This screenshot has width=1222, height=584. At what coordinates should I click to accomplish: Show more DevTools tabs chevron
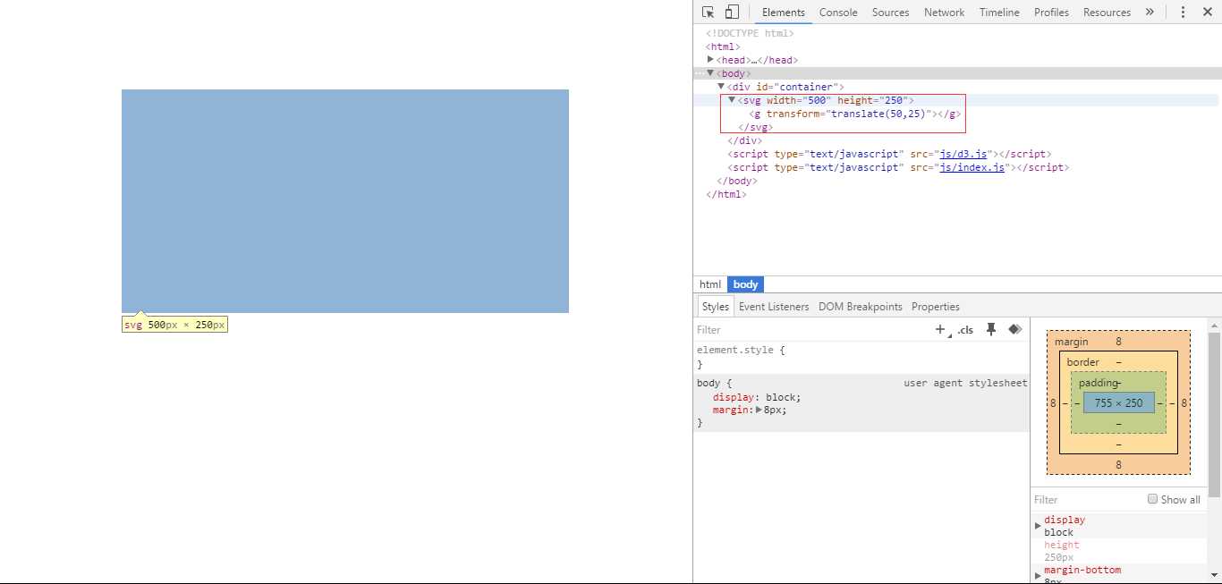[1150, 12]
